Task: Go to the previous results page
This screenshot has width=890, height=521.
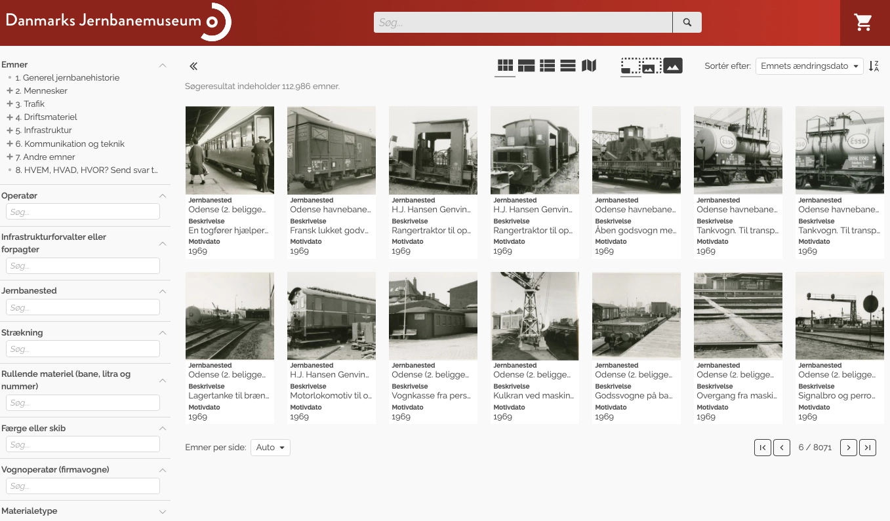Action: [x=782, y=448]
